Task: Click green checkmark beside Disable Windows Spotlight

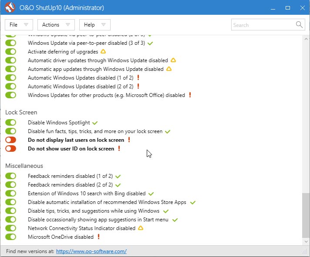Action: (x=95, y=123)
